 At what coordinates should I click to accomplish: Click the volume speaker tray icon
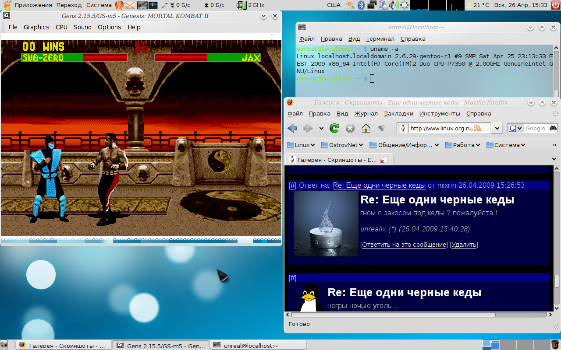[393, 5]
